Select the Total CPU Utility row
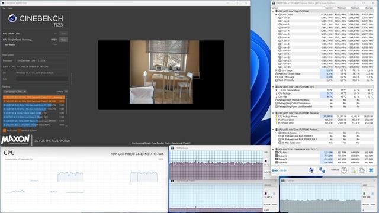 click(x=323, y=80)
